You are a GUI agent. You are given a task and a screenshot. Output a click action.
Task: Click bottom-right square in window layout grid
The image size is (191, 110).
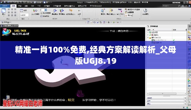pyautogui.click(x=15, y=15)
